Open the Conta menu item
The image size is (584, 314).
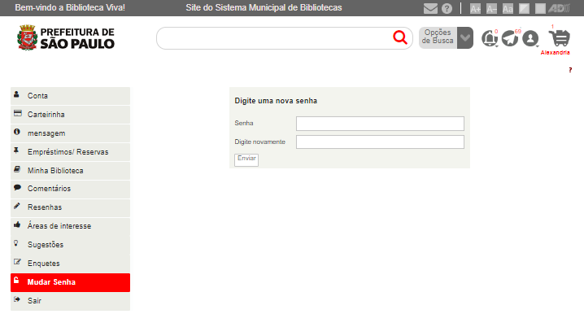click(71, 96)
